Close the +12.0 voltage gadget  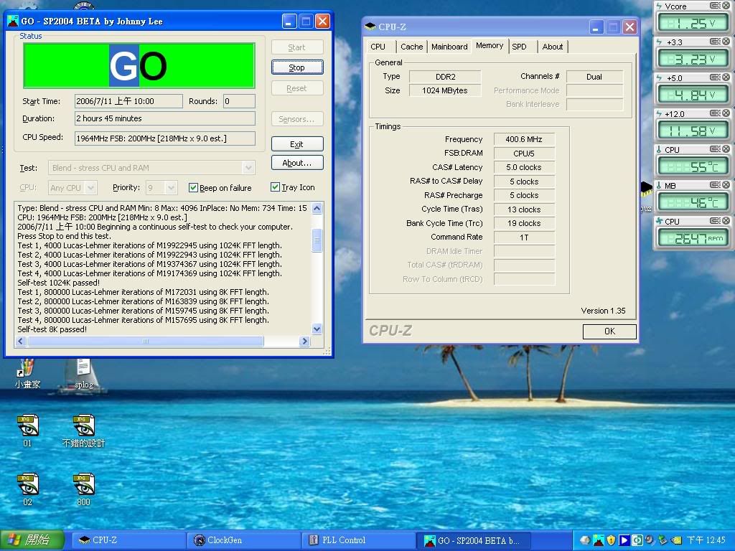coord(726,113)
